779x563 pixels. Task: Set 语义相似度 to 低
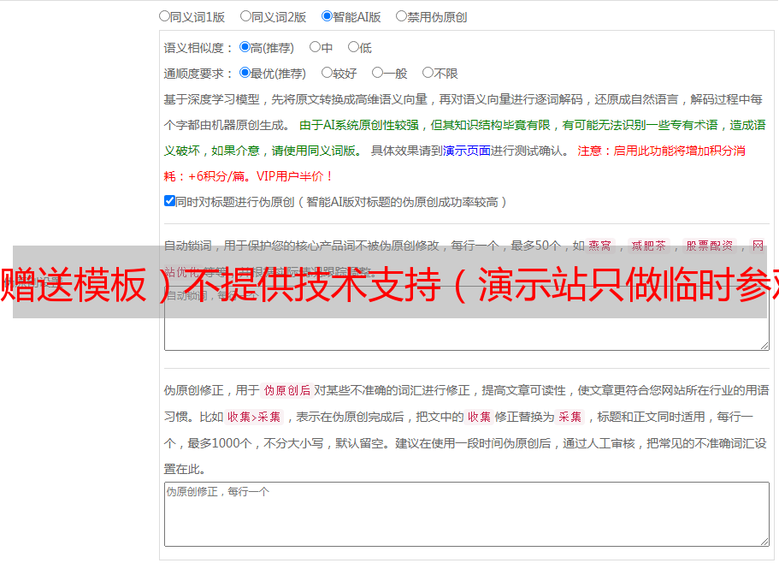354,47
